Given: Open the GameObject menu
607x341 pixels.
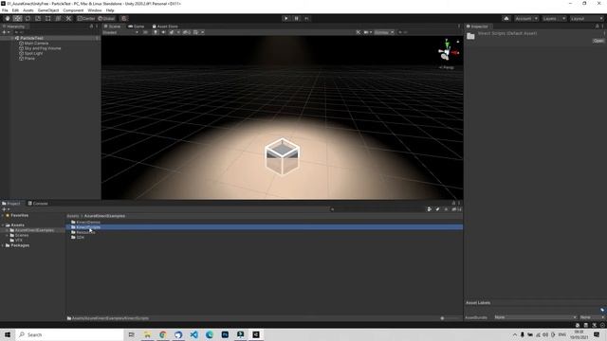Looking at the screenshot, I should point(48,10).
